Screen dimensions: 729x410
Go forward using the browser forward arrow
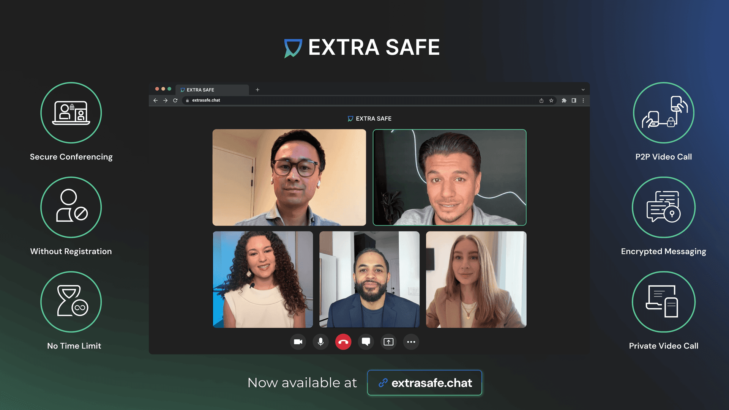165,100
